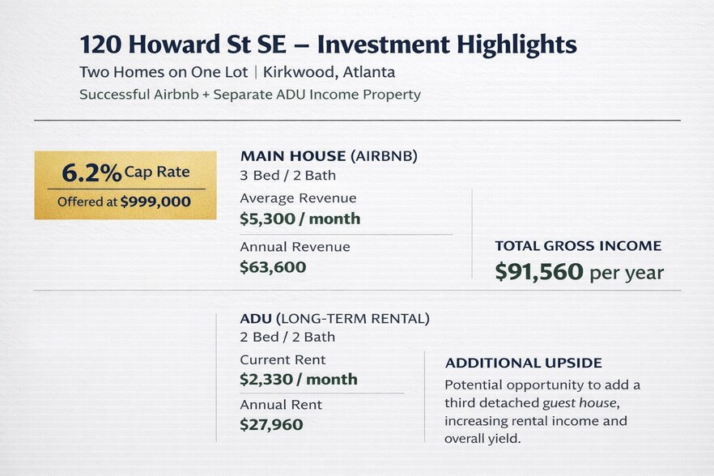Click the Current Rent label
Viewport: 714px width, 476px height.
(x=283, y=359)
